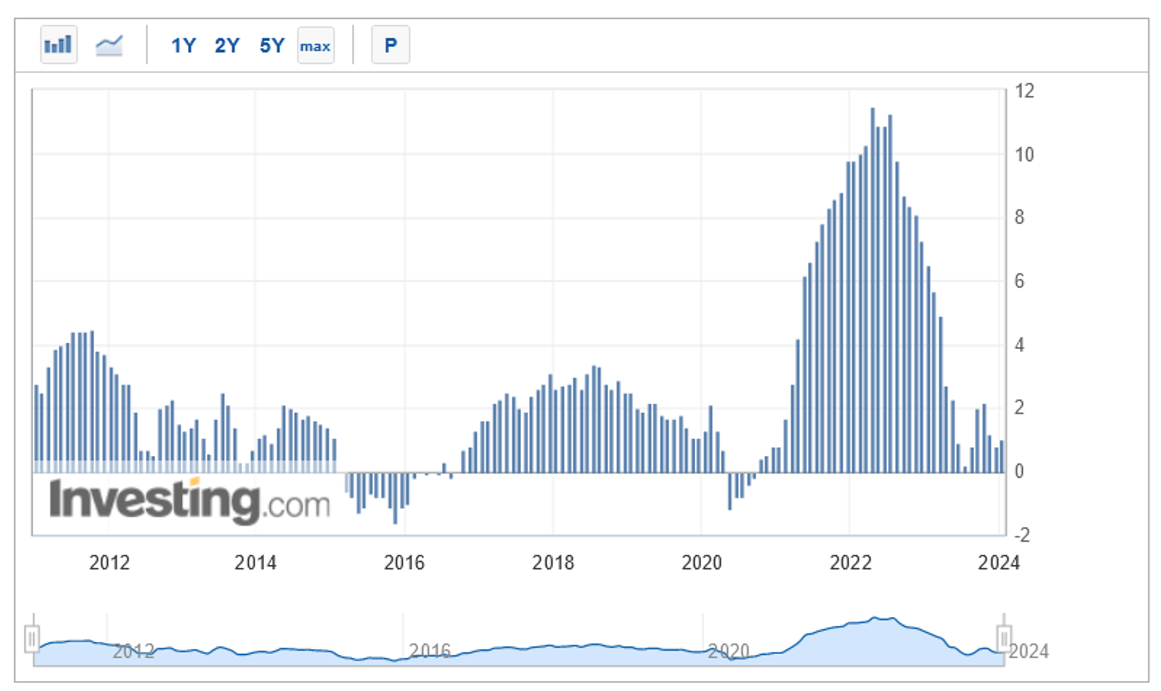
Task: Select the 1Y time range
Action: pos(184,45)
